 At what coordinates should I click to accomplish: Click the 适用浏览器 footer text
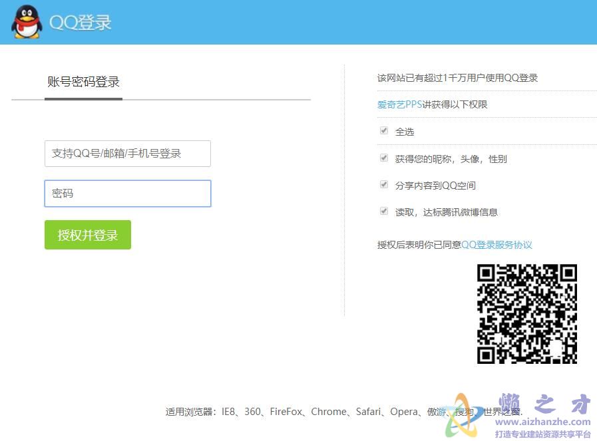tap(343, 412)
